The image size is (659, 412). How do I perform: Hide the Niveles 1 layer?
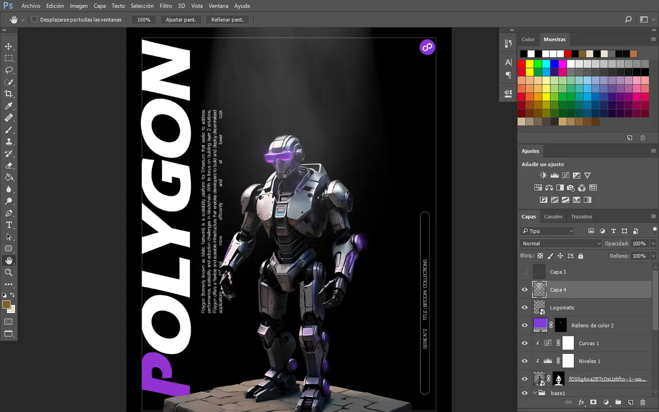[x=525, y=361]
